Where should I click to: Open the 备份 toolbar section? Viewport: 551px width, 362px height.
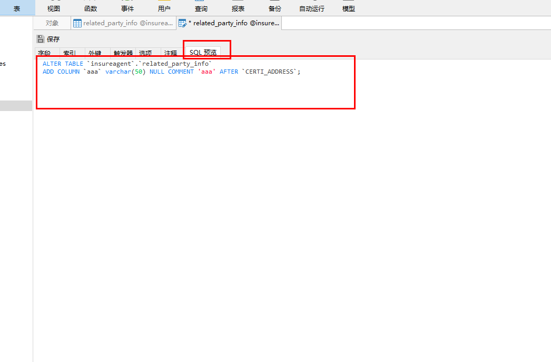click(275, 8)
